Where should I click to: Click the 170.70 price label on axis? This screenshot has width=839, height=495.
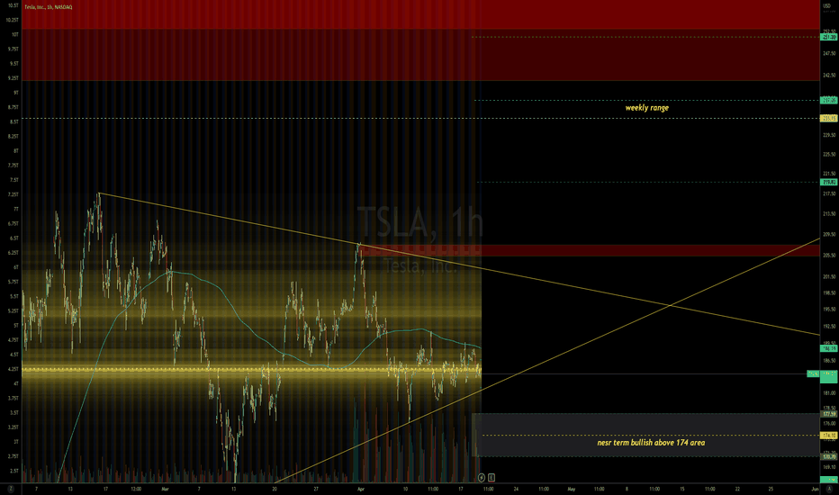pyautogui.click(x=829, y=457)
